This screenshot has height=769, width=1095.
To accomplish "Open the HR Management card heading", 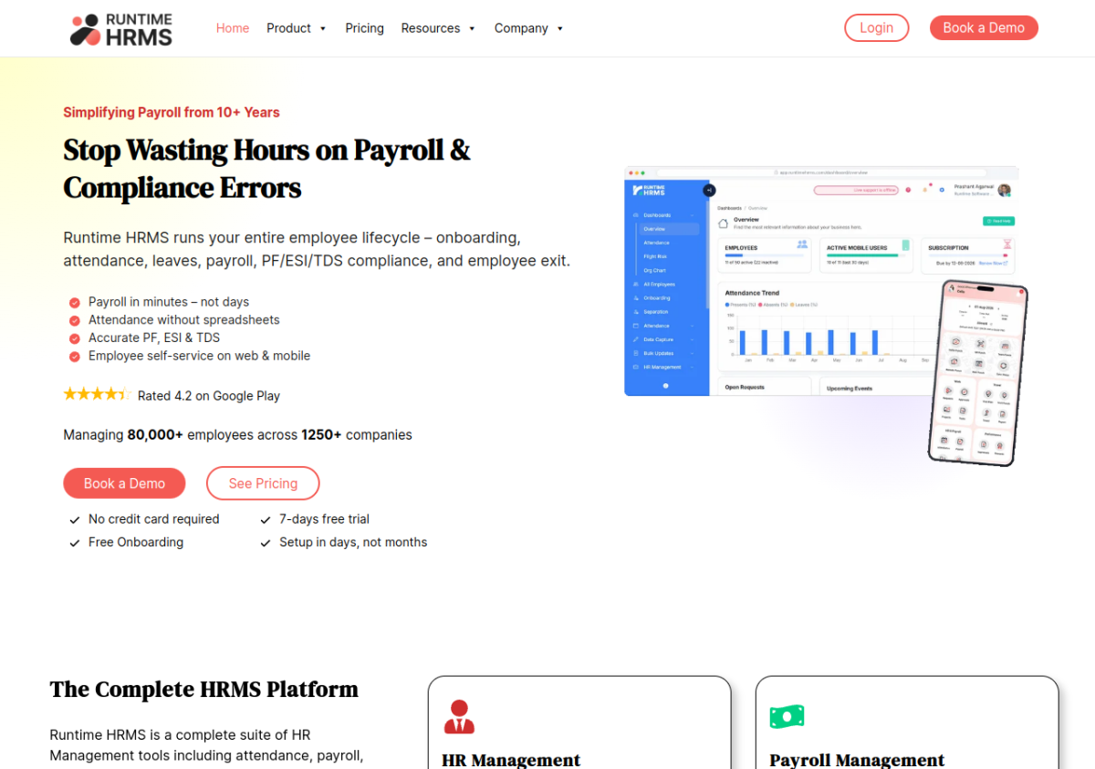I will click(x=511, y=760).
